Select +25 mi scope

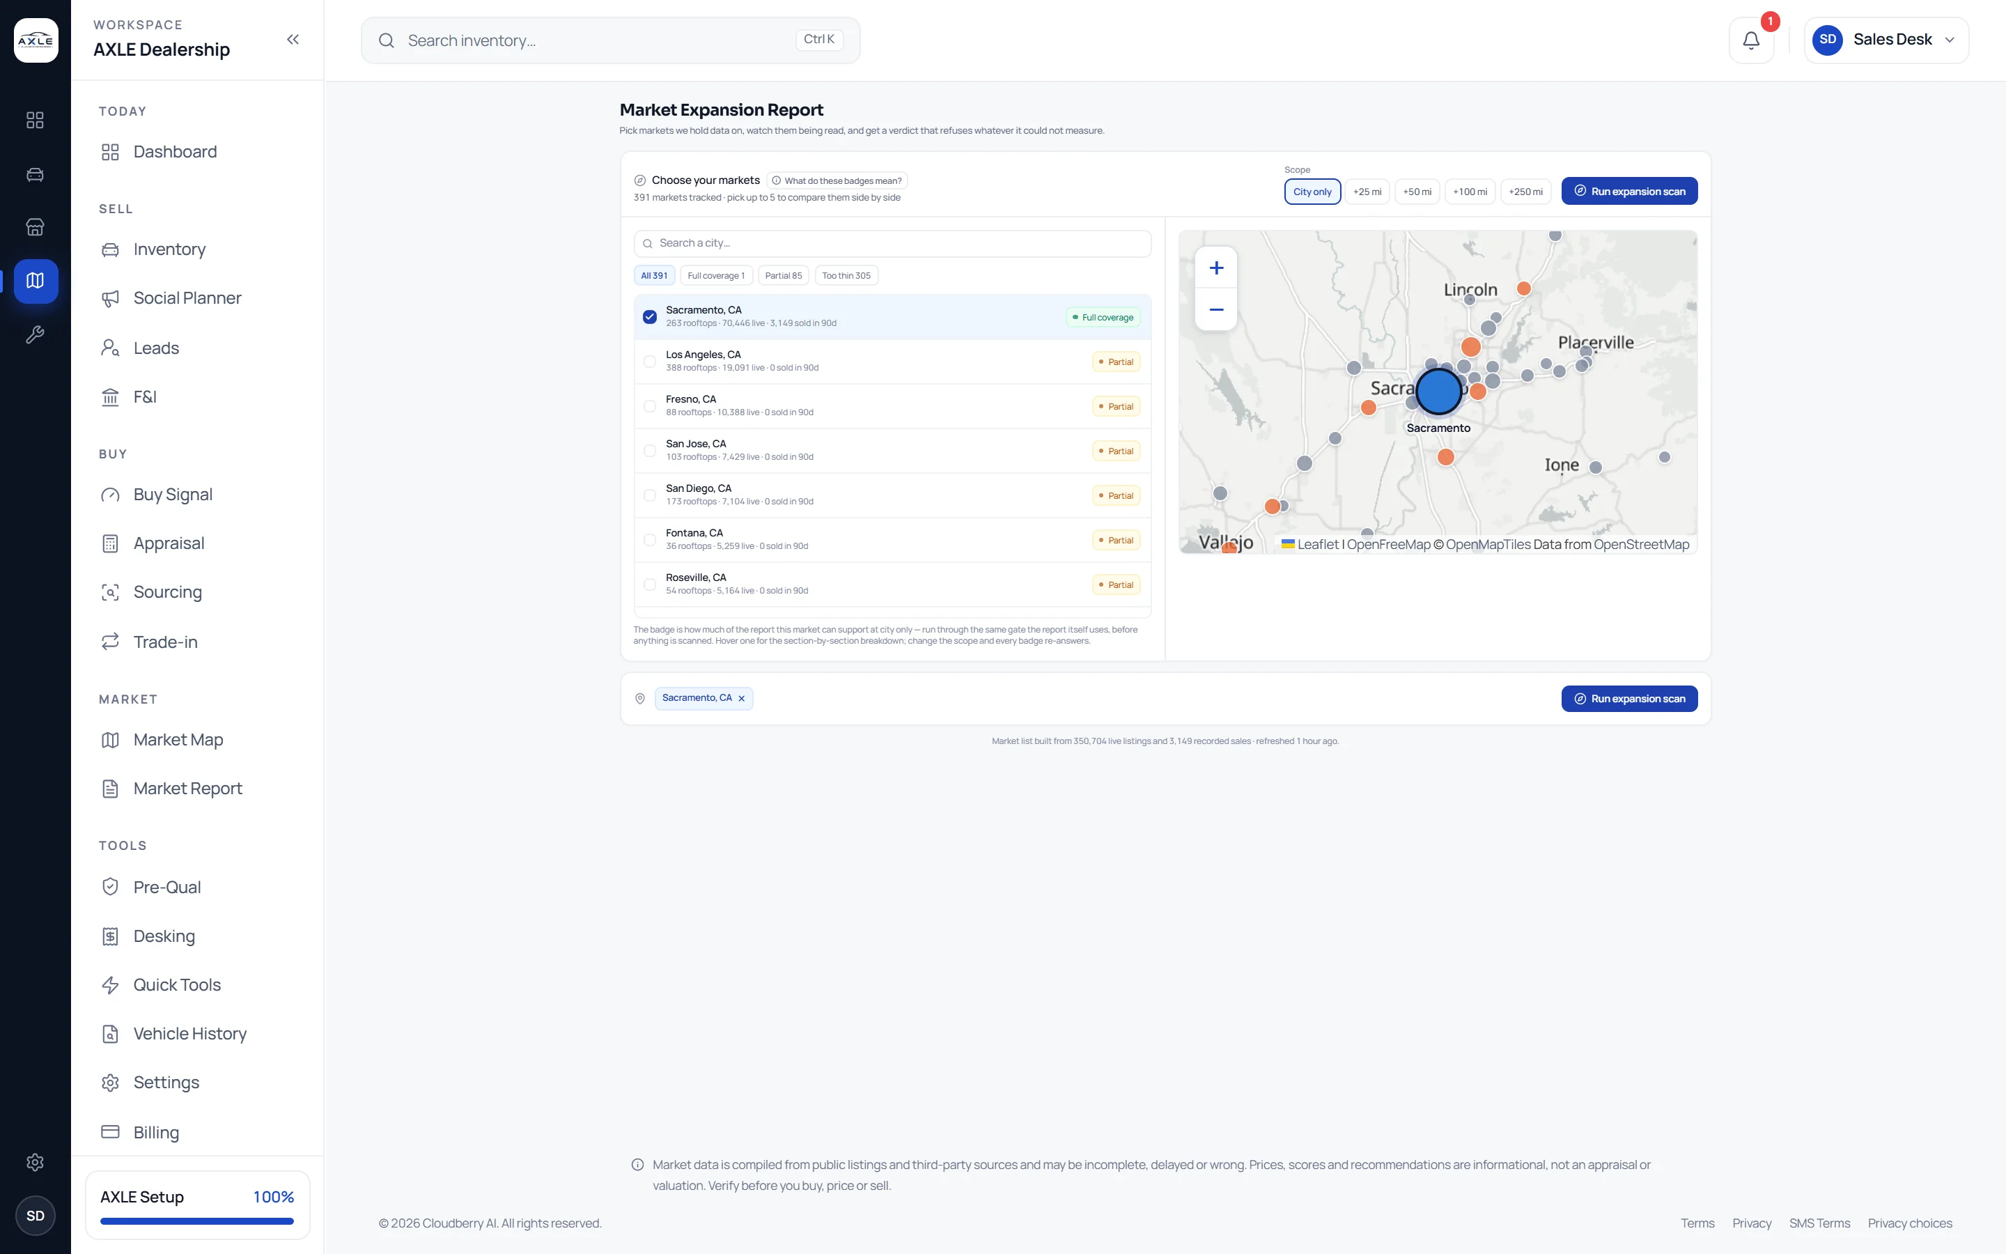(1367, 192)
